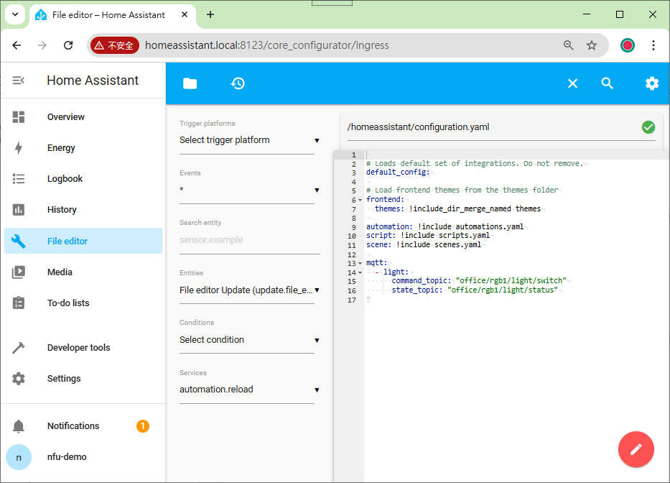Screen dimensions: 670x483
Task: Collapse the light block fold arrow at line 14
Action: [x=360, y=272]
